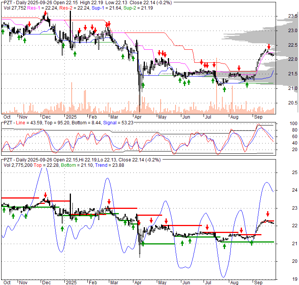299x285 pixels.
Task: Click the red sell arrow above December in the trend chart
Action: pos(45,195)
